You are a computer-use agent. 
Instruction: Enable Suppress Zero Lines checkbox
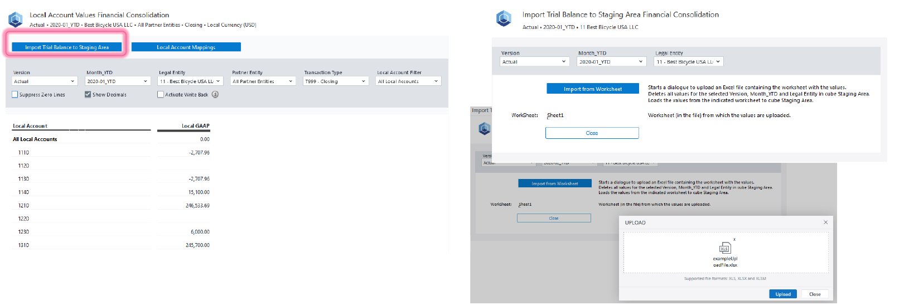15,95
